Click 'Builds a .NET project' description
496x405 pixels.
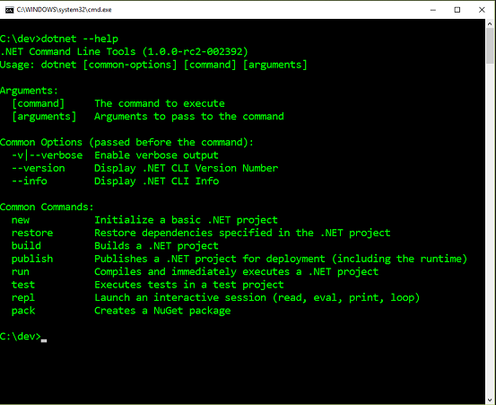coord(157,246)
